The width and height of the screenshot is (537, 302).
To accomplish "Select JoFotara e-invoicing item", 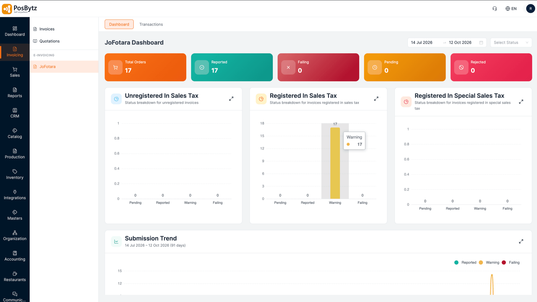I will coord(64,67).
